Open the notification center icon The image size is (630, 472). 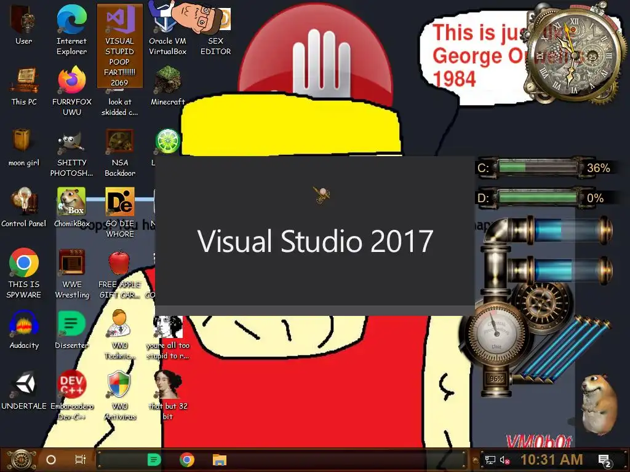pyautogui.click(x=605, y=460)
